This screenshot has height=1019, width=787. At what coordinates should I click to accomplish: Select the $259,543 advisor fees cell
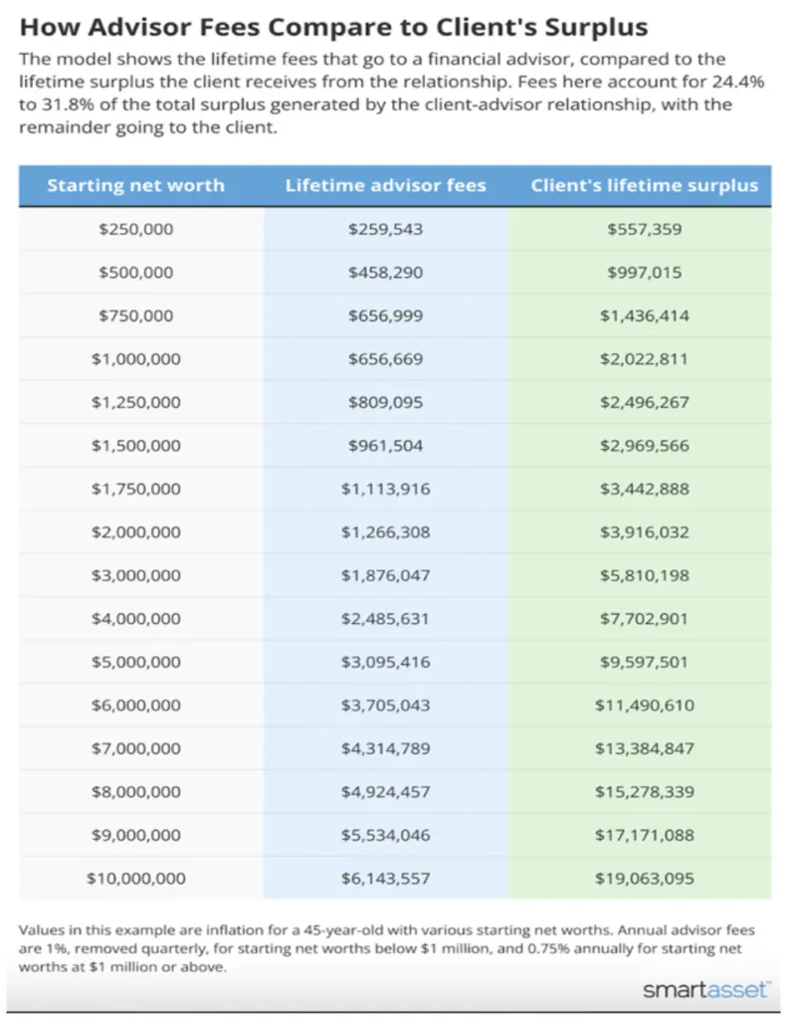pyautogui.click(x=385, y=229)
